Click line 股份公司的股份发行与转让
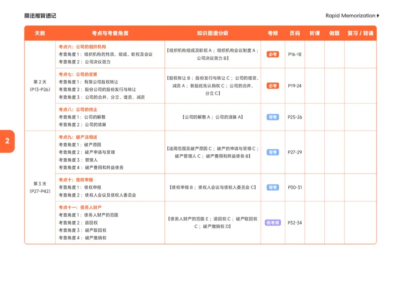 (x=97, y=89)
